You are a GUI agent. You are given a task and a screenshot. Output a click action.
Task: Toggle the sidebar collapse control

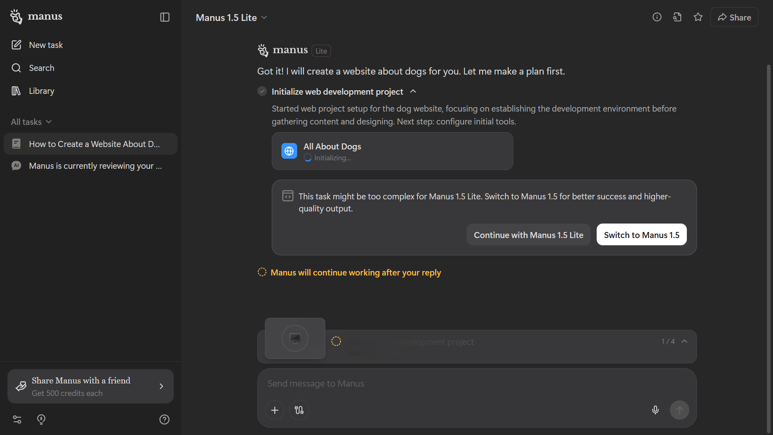pos(165,17)
